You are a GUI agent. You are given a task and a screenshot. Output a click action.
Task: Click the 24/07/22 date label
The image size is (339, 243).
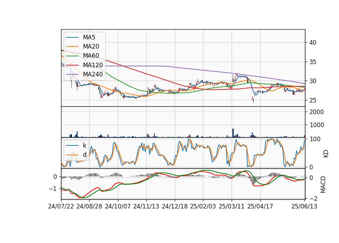point(61,206)
